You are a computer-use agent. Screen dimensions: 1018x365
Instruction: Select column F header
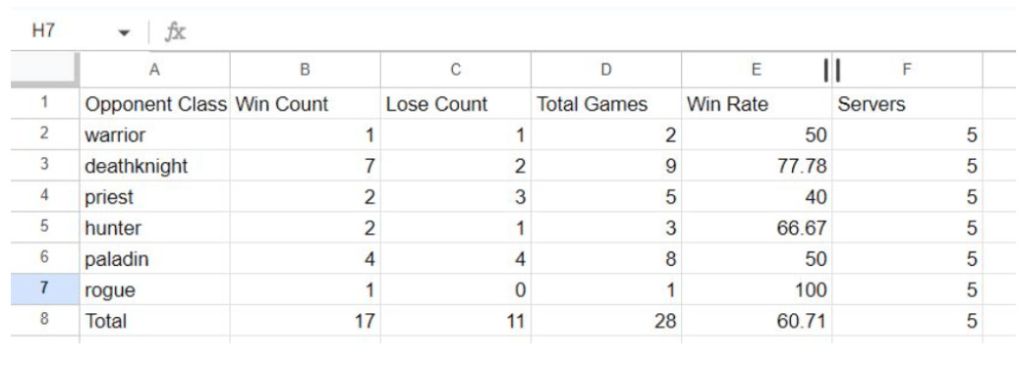(x=908, y=70)
